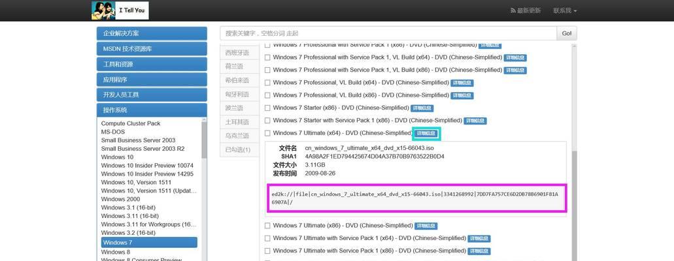Expand the MSDN 技术资源库 category
Image resolution: width=674 pixels, height=261 pixels.
[152, 49]
